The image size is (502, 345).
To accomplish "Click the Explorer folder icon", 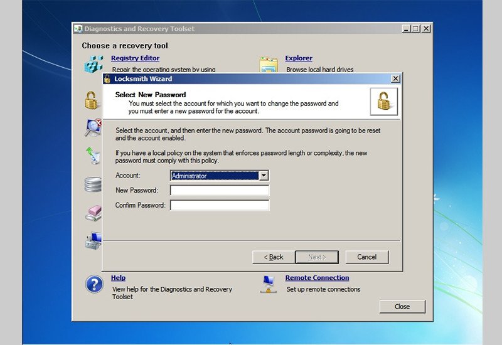I will pyautogui.click(x=269, y=65).
